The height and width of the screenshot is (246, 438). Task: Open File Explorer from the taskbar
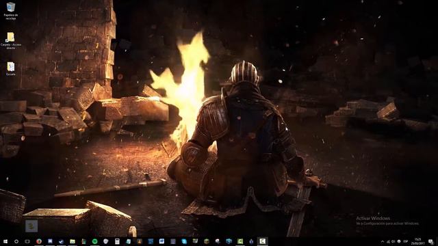click(x=73, y=241)
